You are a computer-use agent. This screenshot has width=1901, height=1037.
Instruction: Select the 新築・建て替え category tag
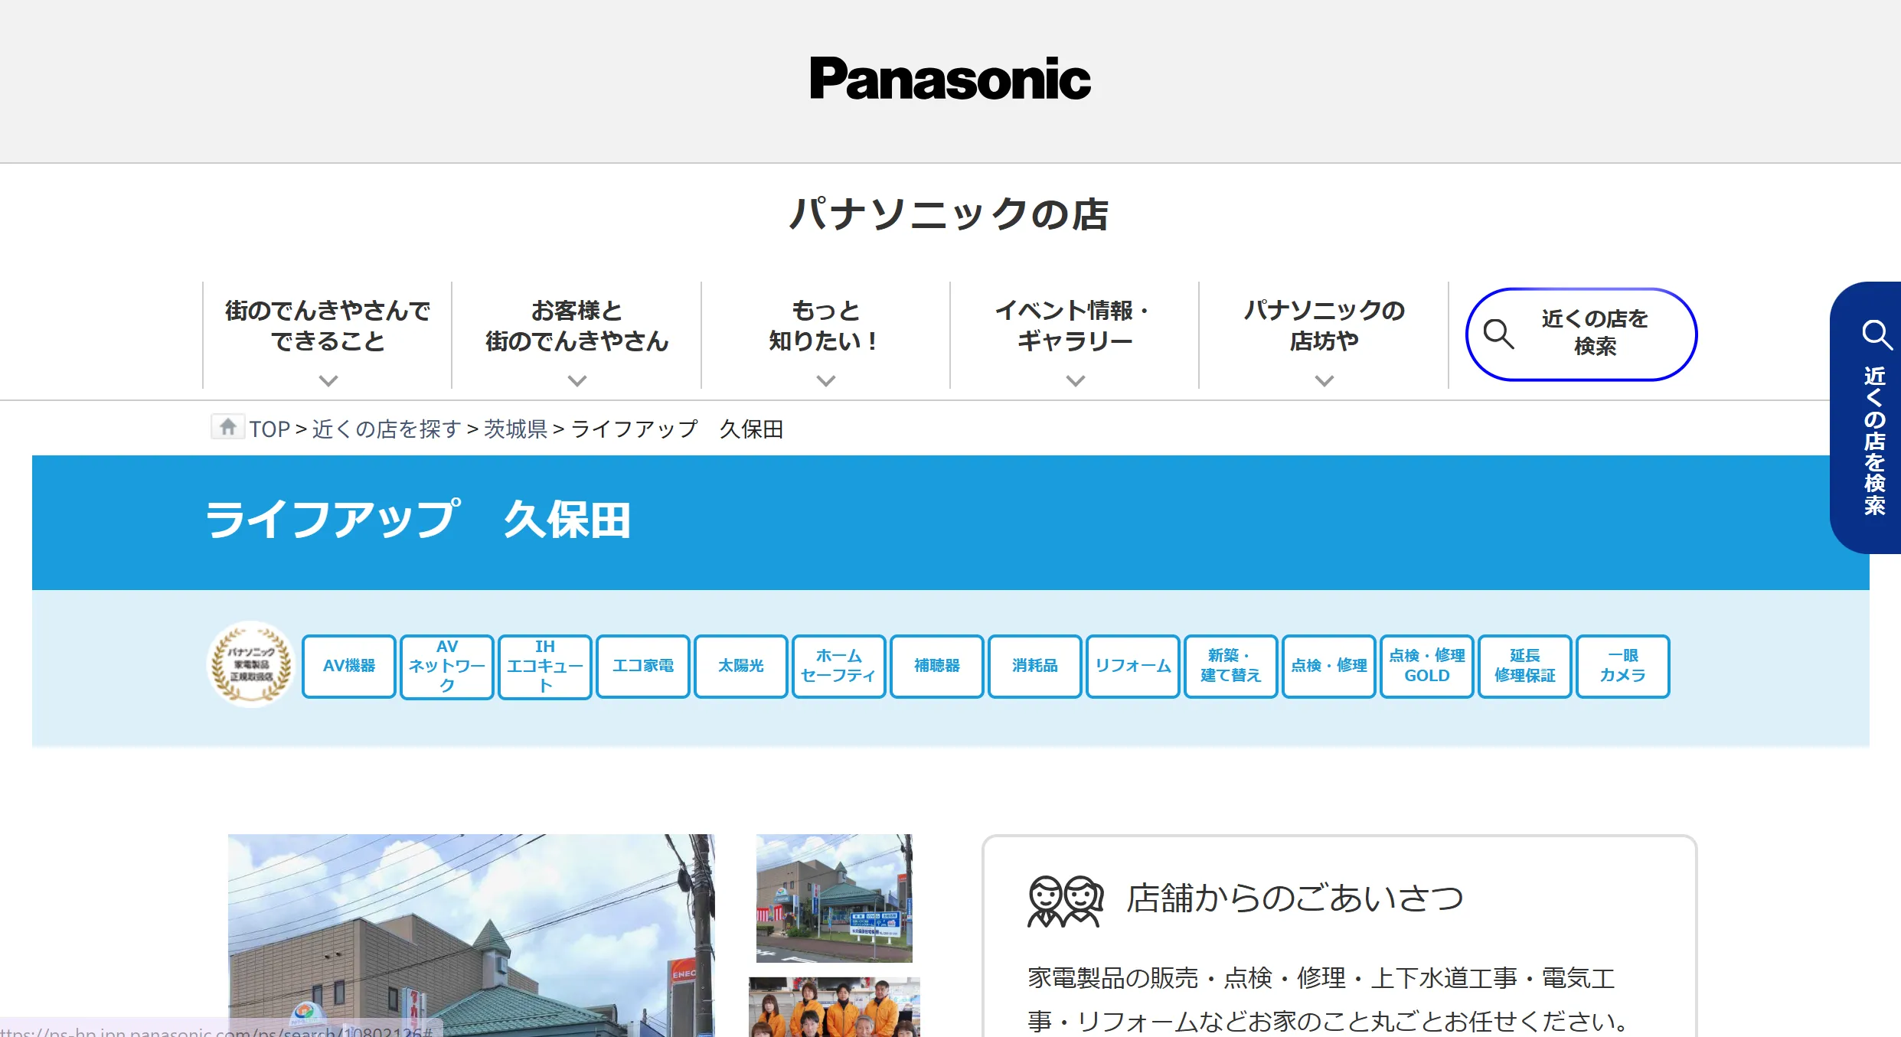click(1231, 666)
